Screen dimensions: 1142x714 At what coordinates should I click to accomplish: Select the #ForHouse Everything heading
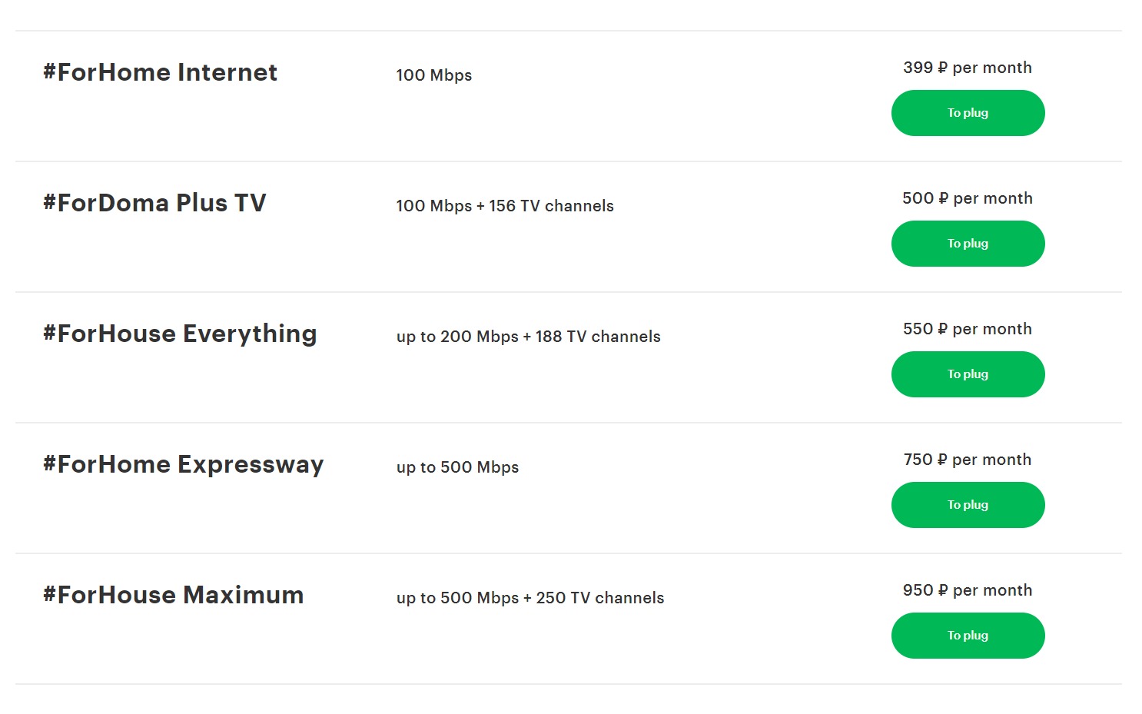tap(180, 334)
